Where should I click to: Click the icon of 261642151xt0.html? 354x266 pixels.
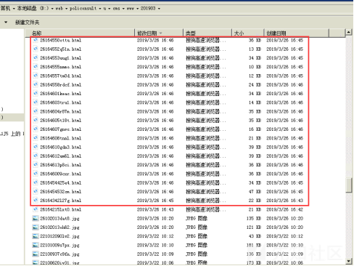[x=36, y=209]
